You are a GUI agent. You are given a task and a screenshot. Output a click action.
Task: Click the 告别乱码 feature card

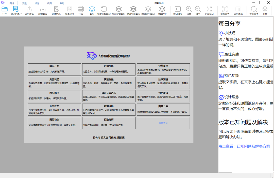click(109, 69)
